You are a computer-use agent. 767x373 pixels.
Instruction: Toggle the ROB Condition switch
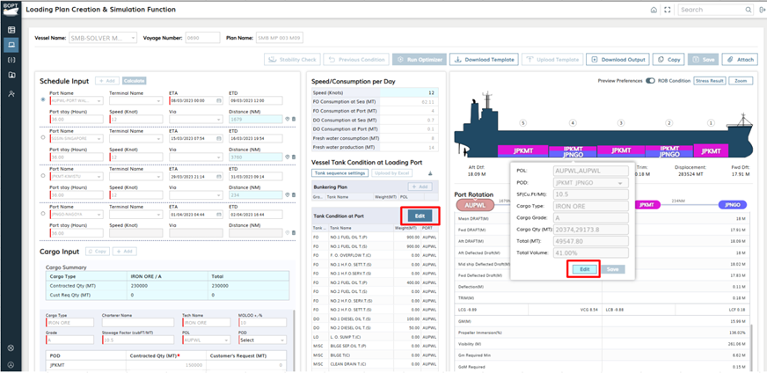(x=650, y=80)
